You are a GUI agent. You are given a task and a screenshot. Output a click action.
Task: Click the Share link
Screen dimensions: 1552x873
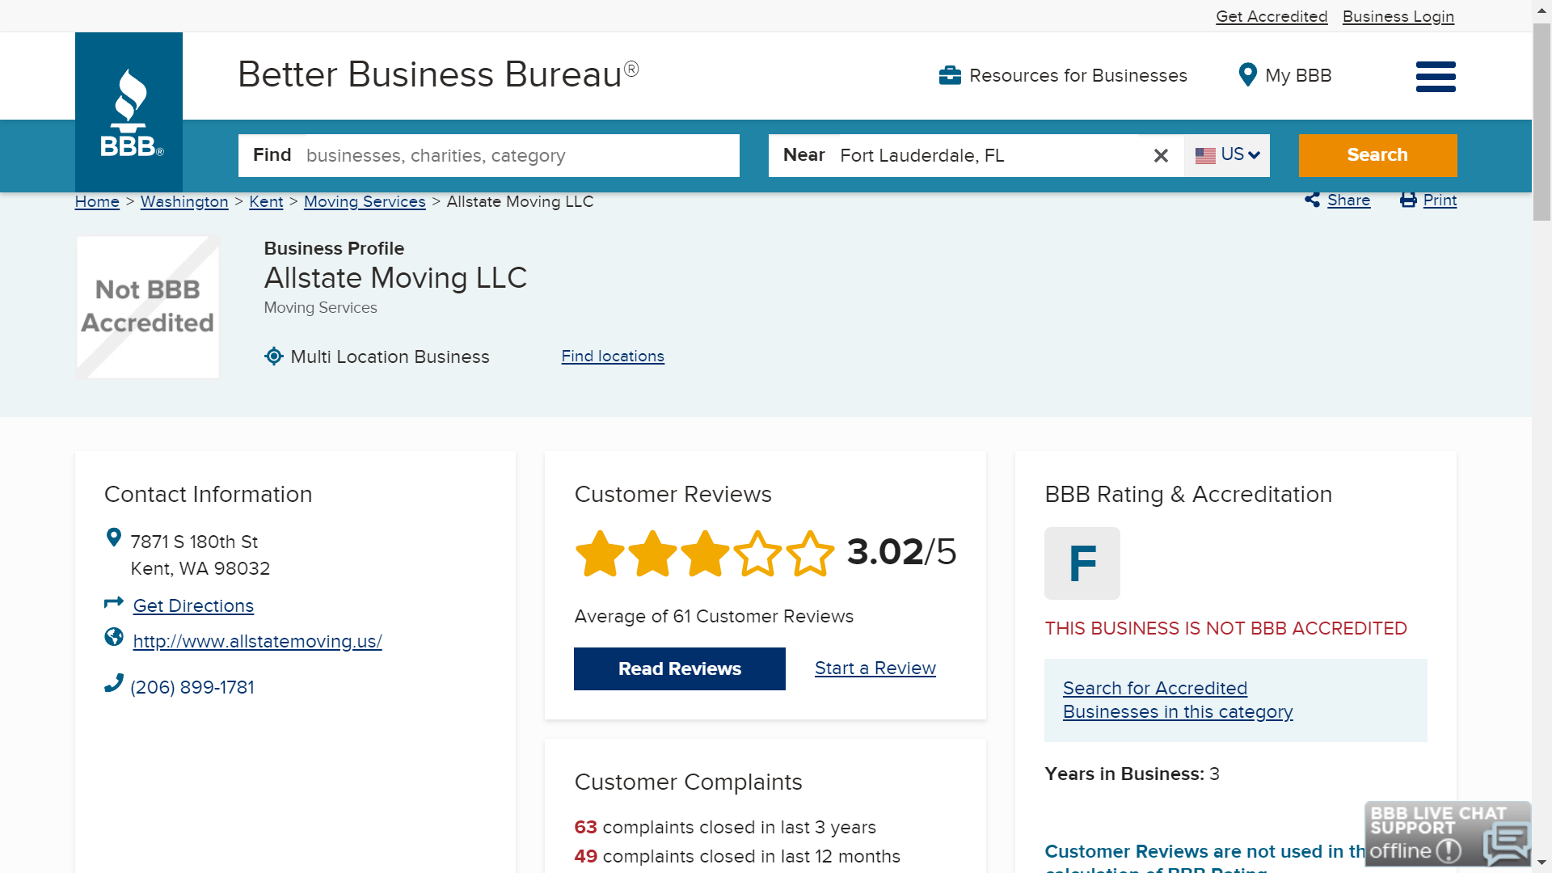click(x=1348, y=200)
